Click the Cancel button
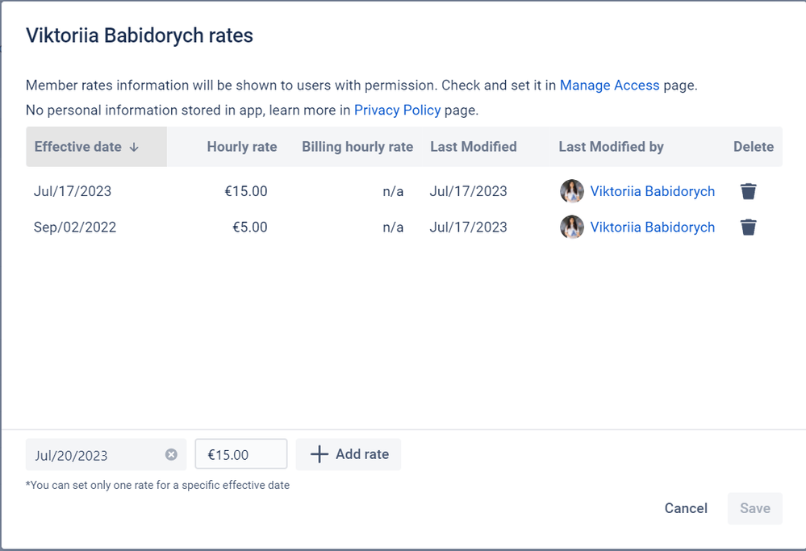The width and height of the screenshot is (806, 551). click(x=686, y=508)
